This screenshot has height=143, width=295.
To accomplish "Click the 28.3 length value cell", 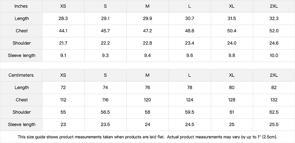I will tap(63, 18).
